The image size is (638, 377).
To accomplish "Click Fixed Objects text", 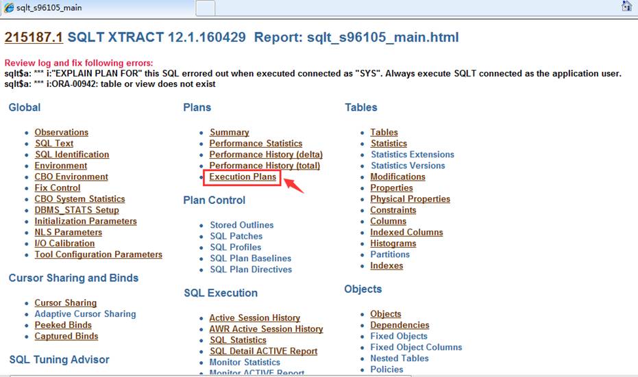I will 399,337.
